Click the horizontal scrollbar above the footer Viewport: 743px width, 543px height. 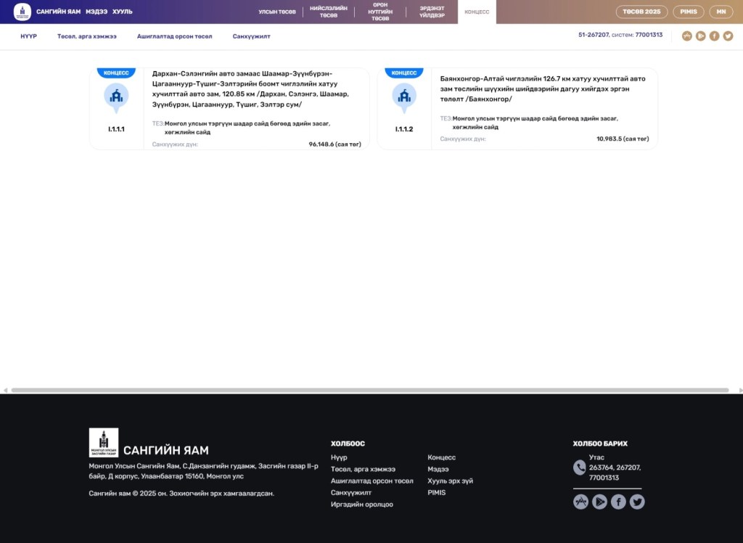[370, 391]
